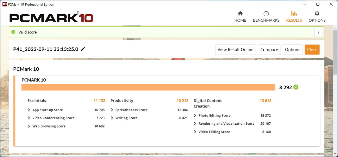
Task: Expand Spreadsheets Score
Action: click(x=112, y=110)
